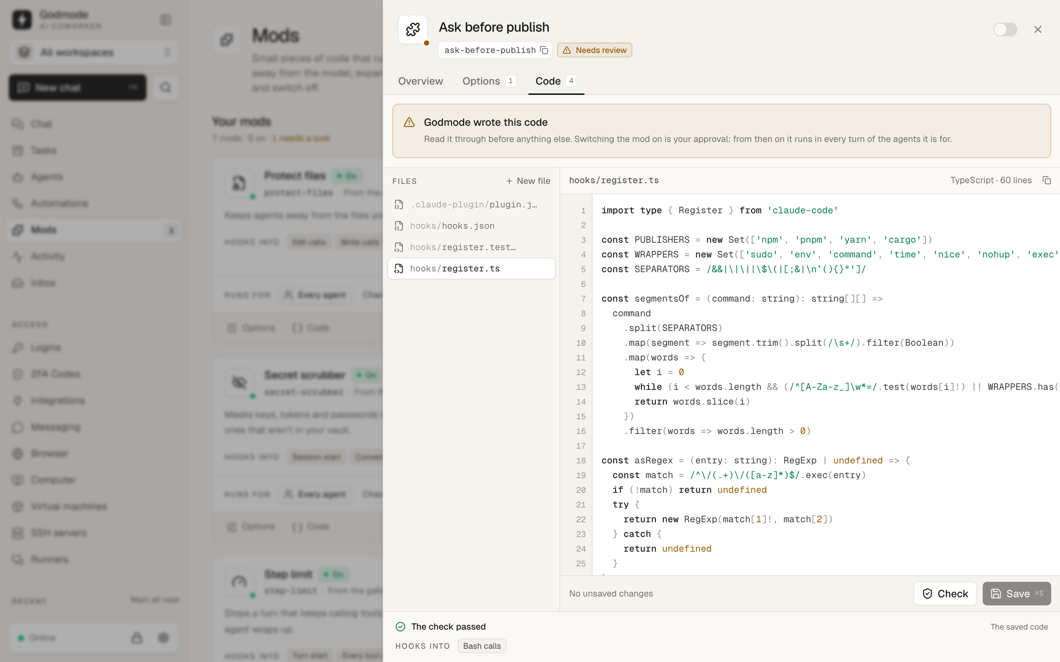Run the Check button
This screenshot has width=1060, height=662.
click(945, 593)
